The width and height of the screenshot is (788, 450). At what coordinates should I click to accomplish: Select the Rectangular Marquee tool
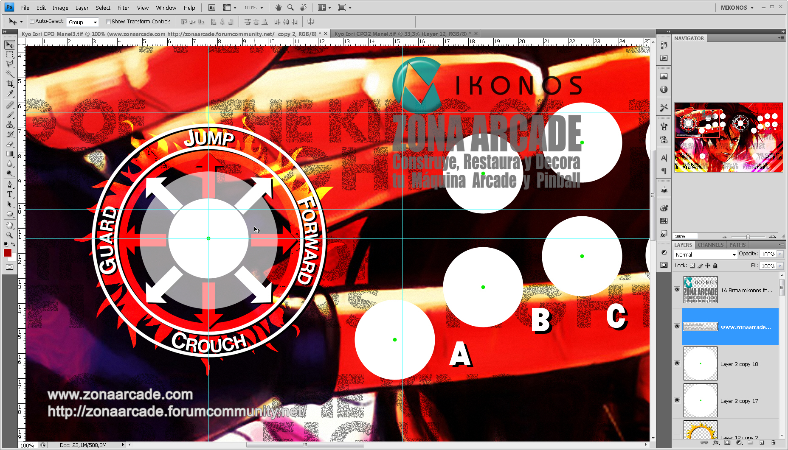[x=10, y=54]
